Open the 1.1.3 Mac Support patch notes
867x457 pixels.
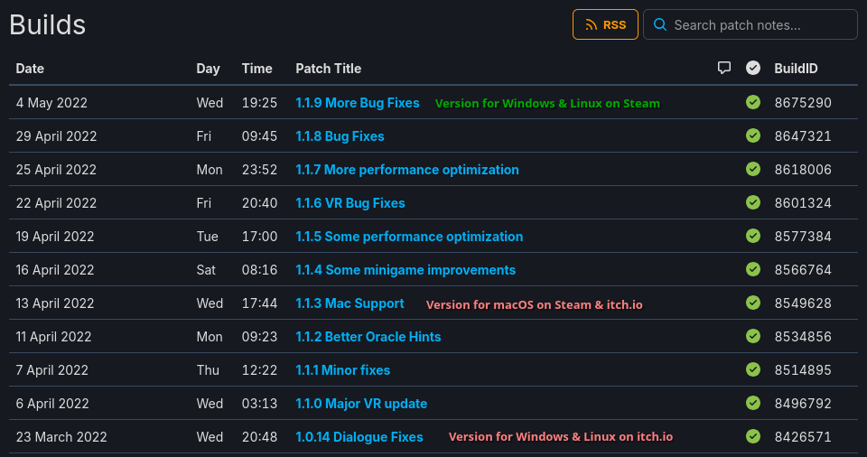[x=350, y=303]
